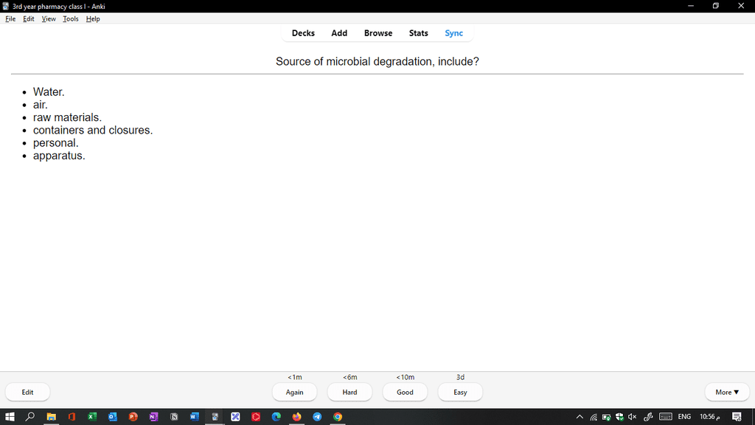Open Word from the taskbar
The height and width of the screenshot is (425, 755).
coord(195,417)
